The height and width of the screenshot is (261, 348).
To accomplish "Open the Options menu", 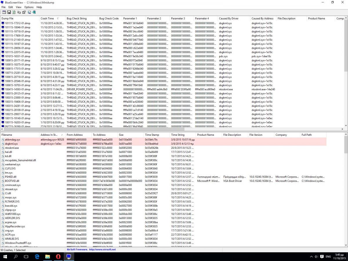I will 29,7.
